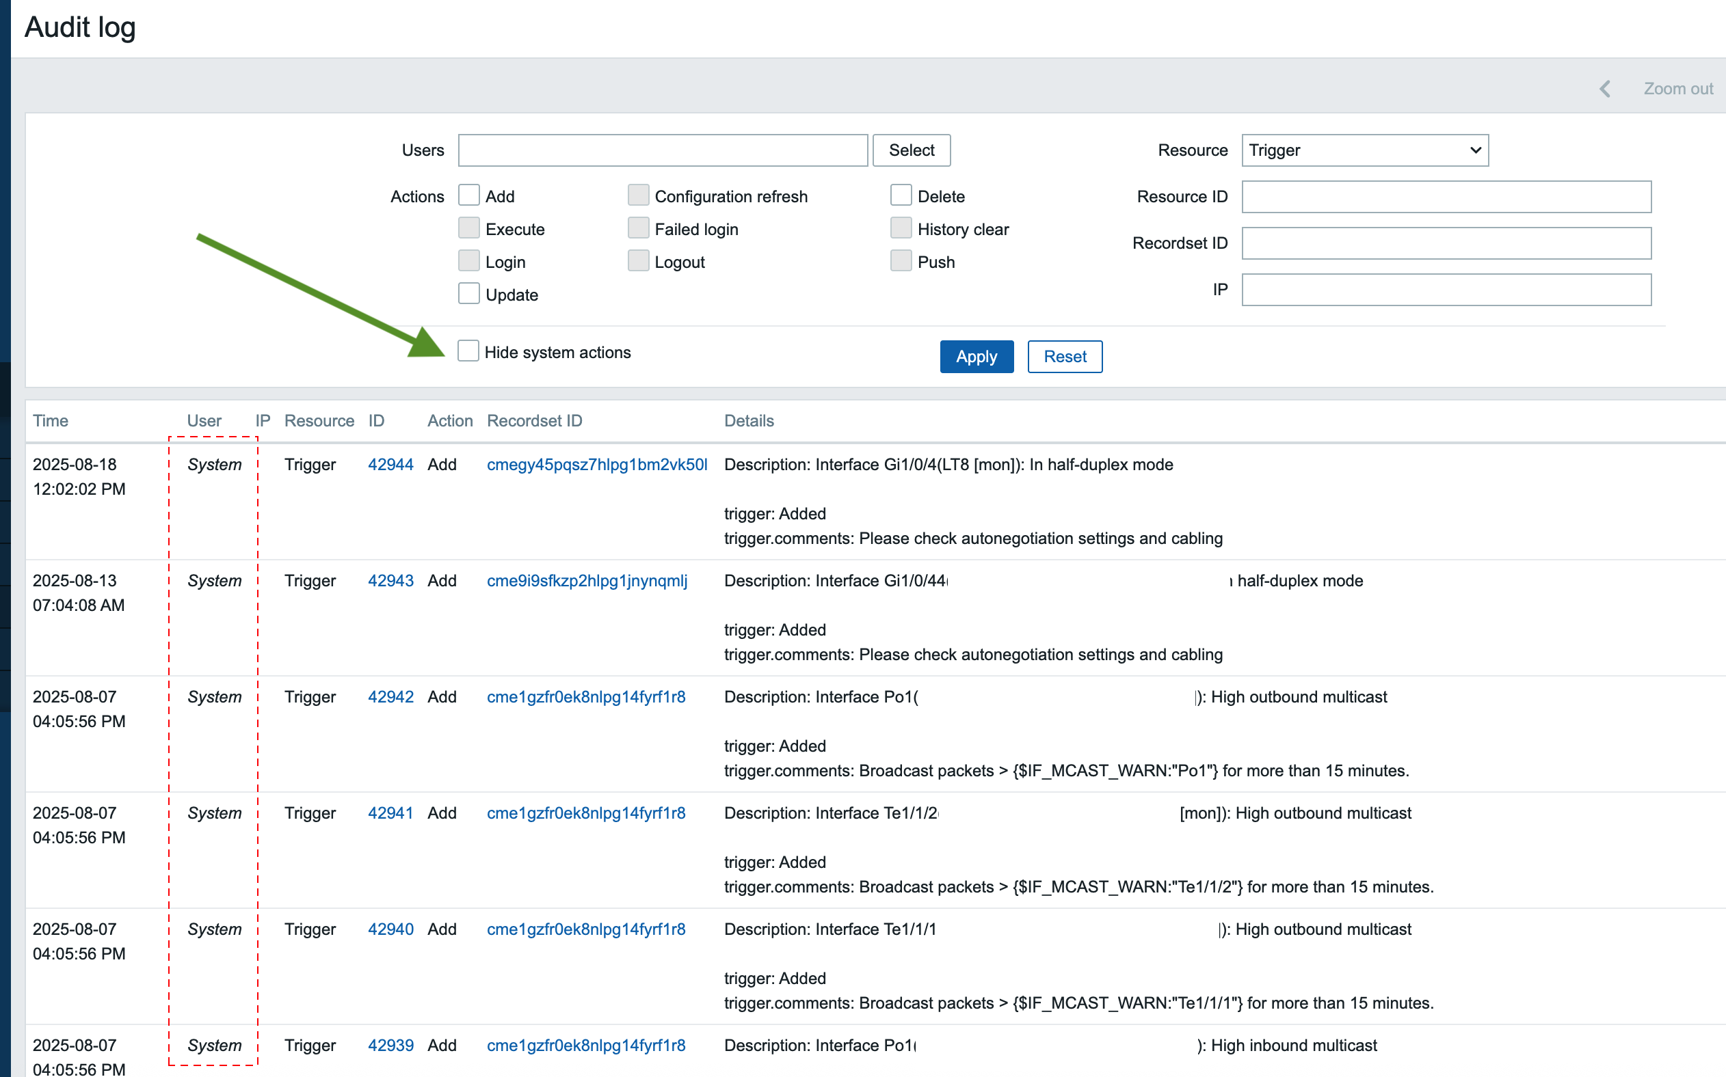Open trigger ID 42939 link
This screenshot has width=1726, height=1077.
390,1045
